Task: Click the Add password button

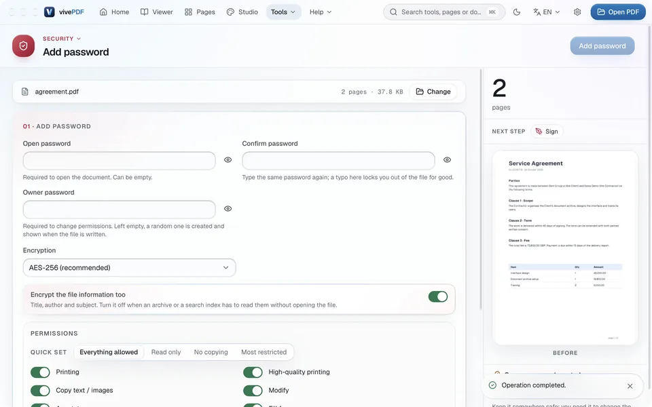Action: pos(602,46)
